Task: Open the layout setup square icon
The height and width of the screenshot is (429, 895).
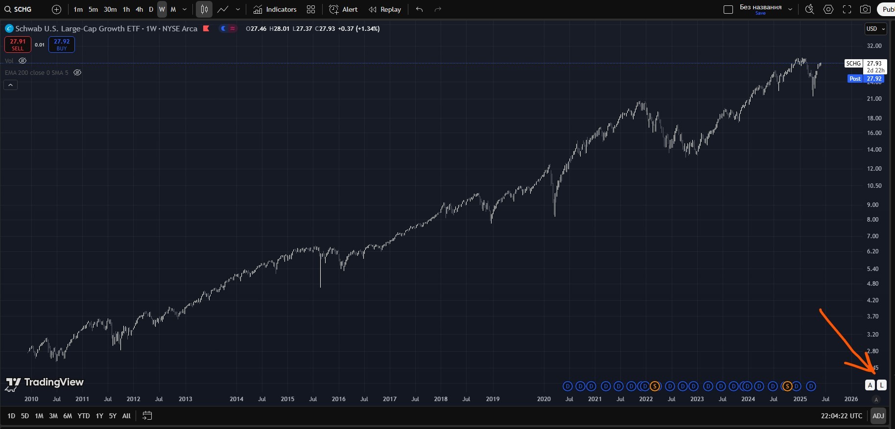Action: [x=728, y=9]
